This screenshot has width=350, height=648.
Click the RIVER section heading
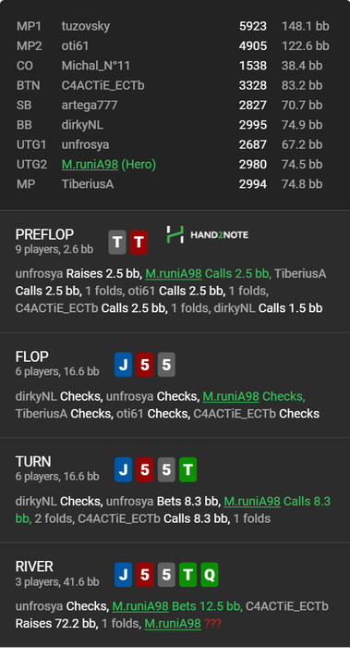click(34, 567)
